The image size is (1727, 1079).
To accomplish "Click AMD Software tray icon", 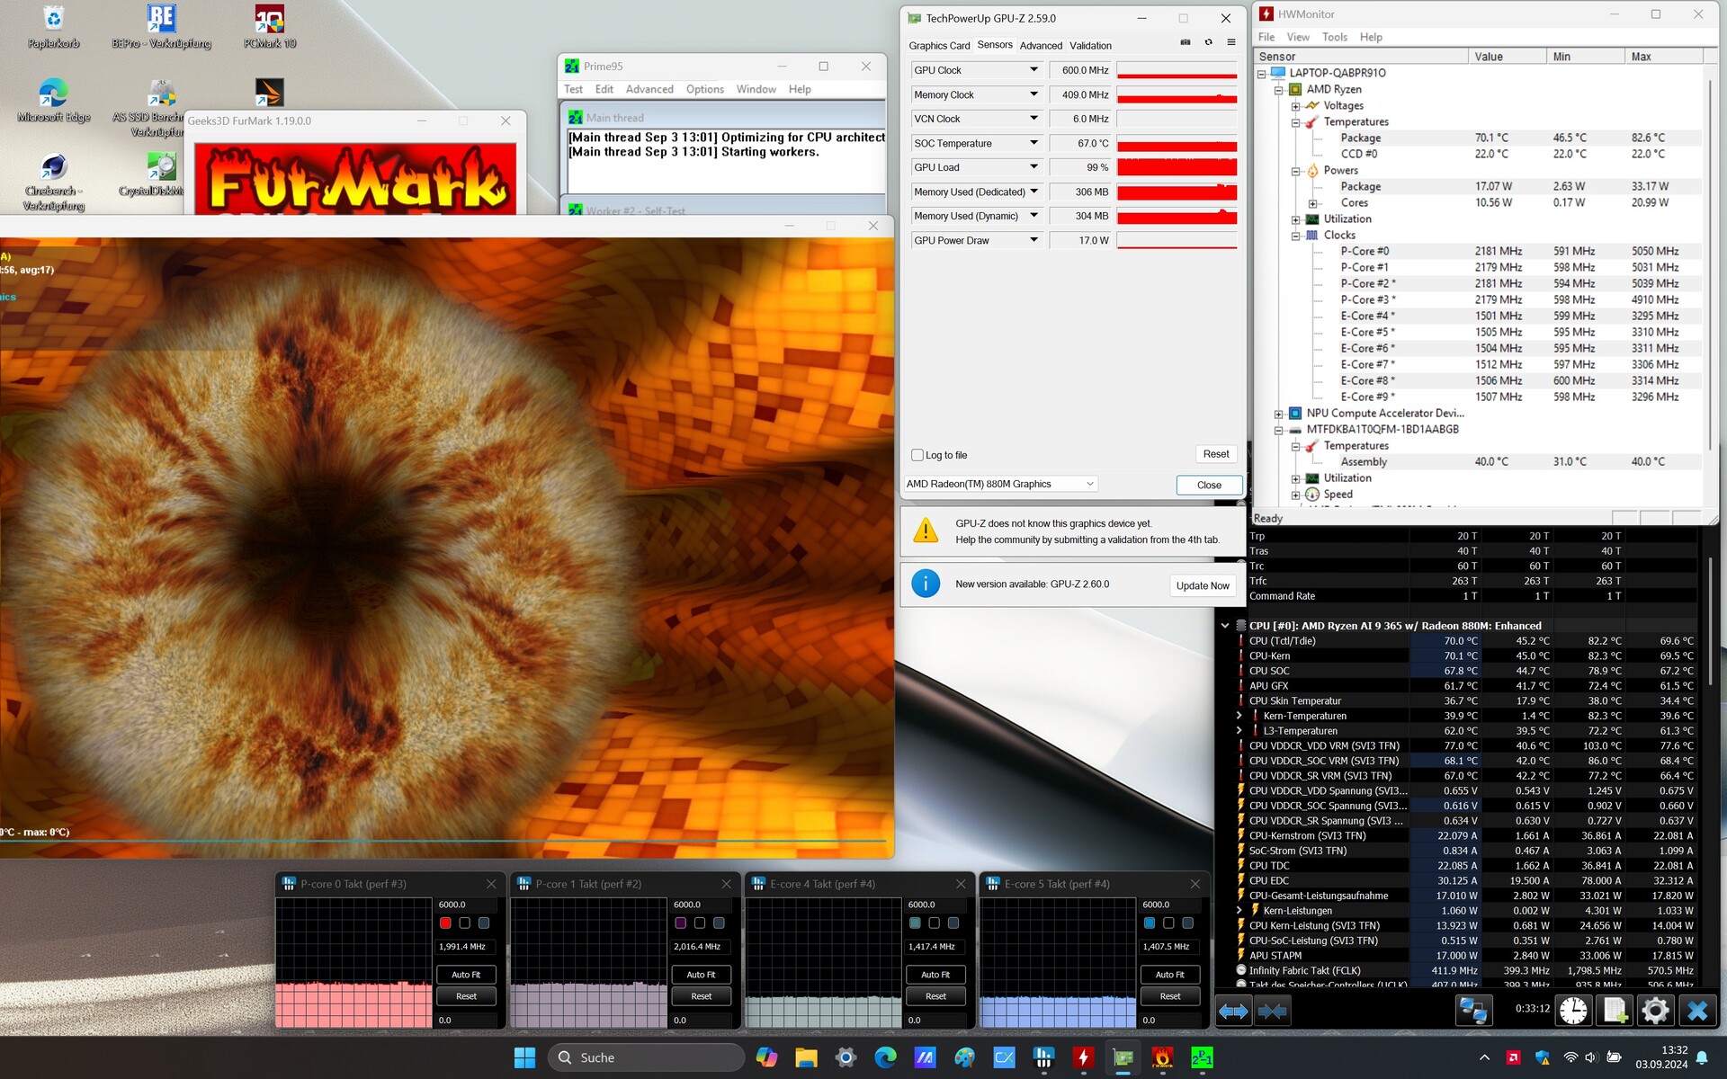I will (x=1514, y=1057).
